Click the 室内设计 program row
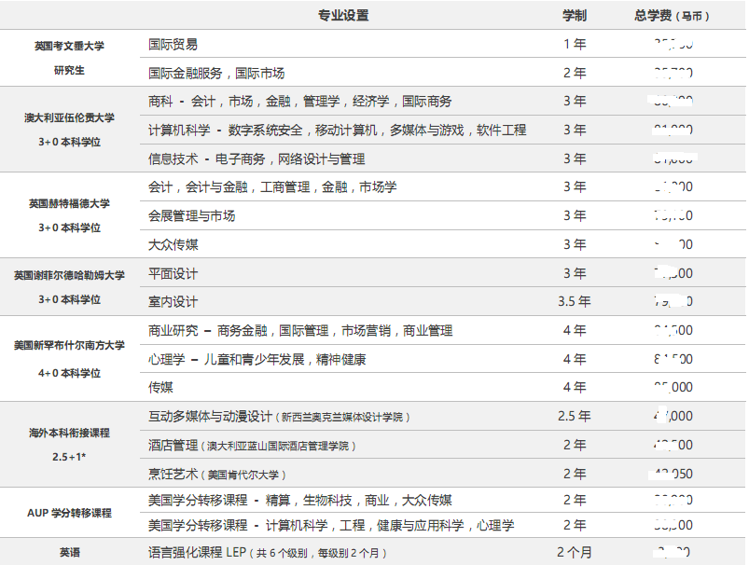749x565 pixels. click(443, 301)
